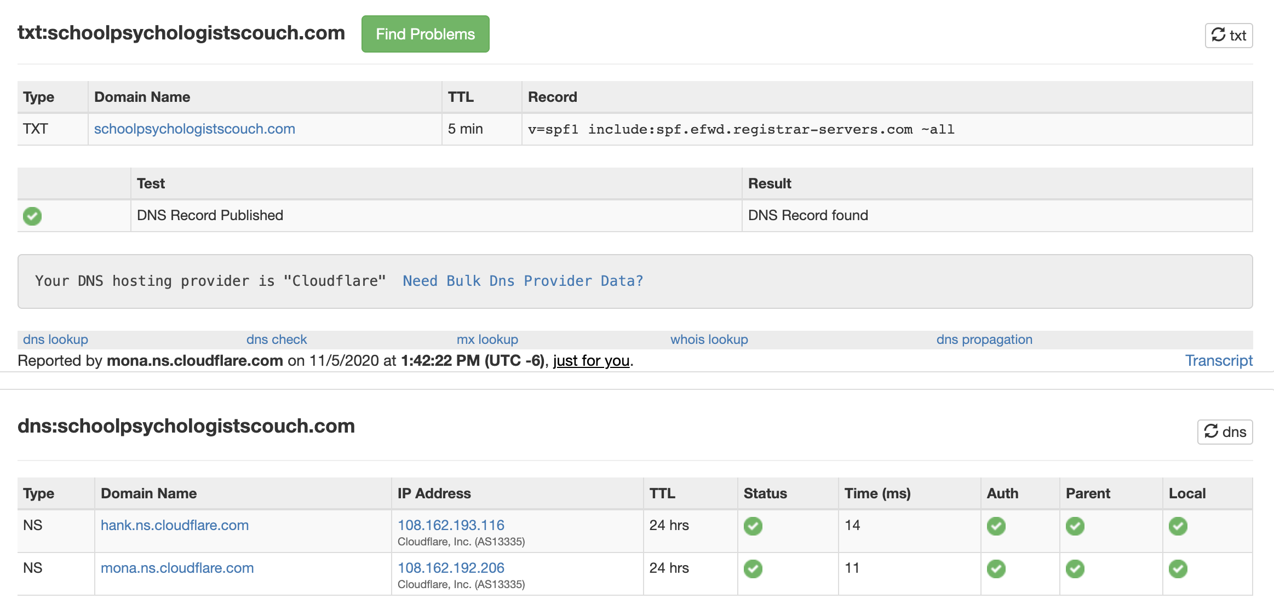Click the Record column header
This screenshot has height=610, width=1274.
point(887,97)
